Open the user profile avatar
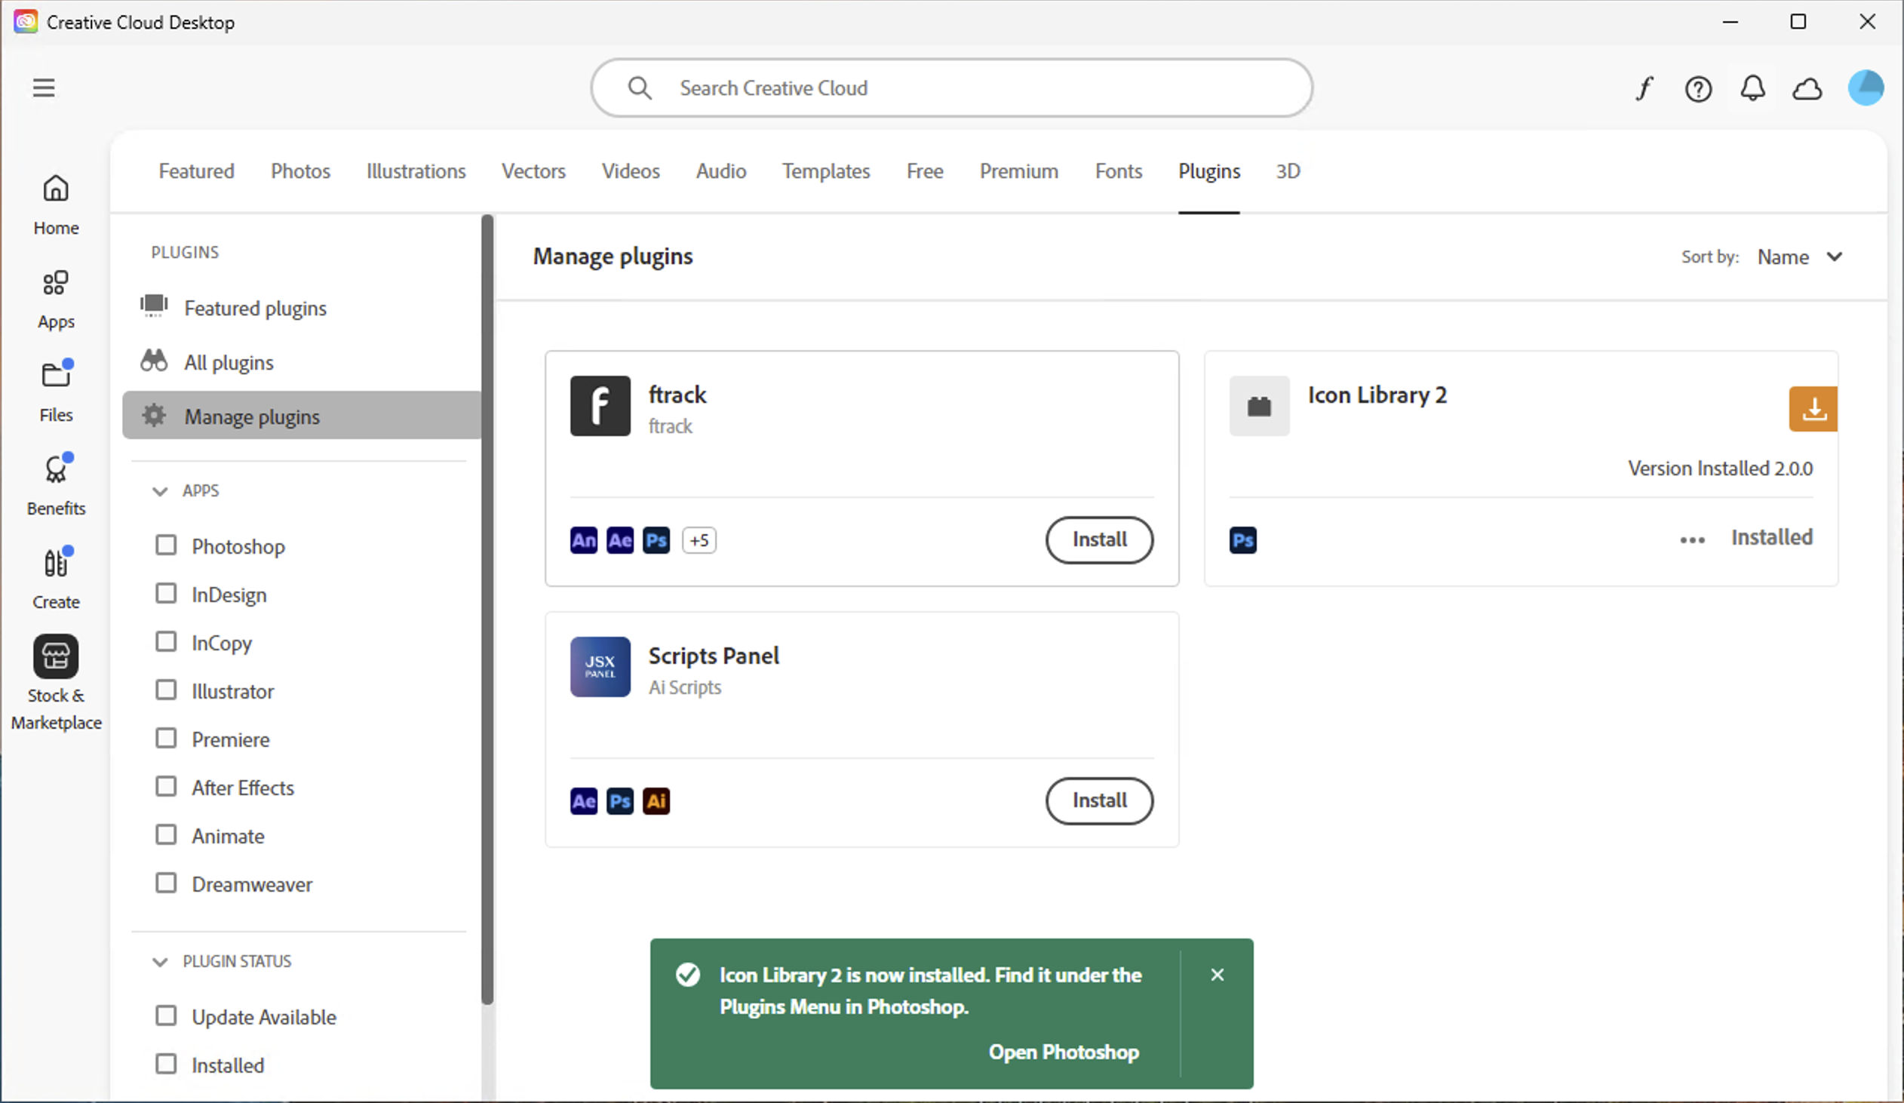Image resolution: width=1904 pixels, height=1103 pixels. tap(1865, 88)
